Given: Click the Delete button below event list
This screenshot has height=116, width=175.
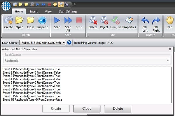Looking at the screenshot, I should coord(118,108).
